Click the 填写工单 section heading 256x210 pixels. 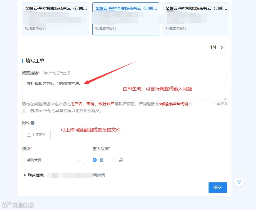click(35, 61)
